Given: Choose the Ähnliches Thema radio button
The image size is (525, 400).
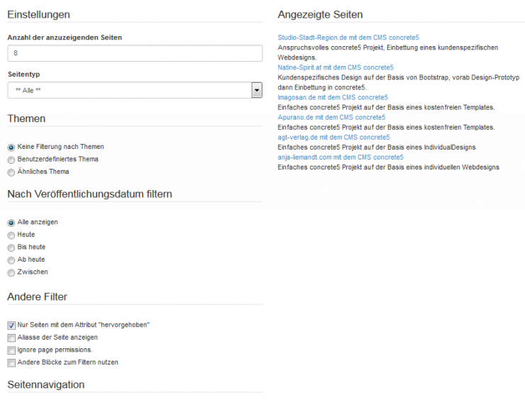Looking at the screenshot, I should 11,172.
